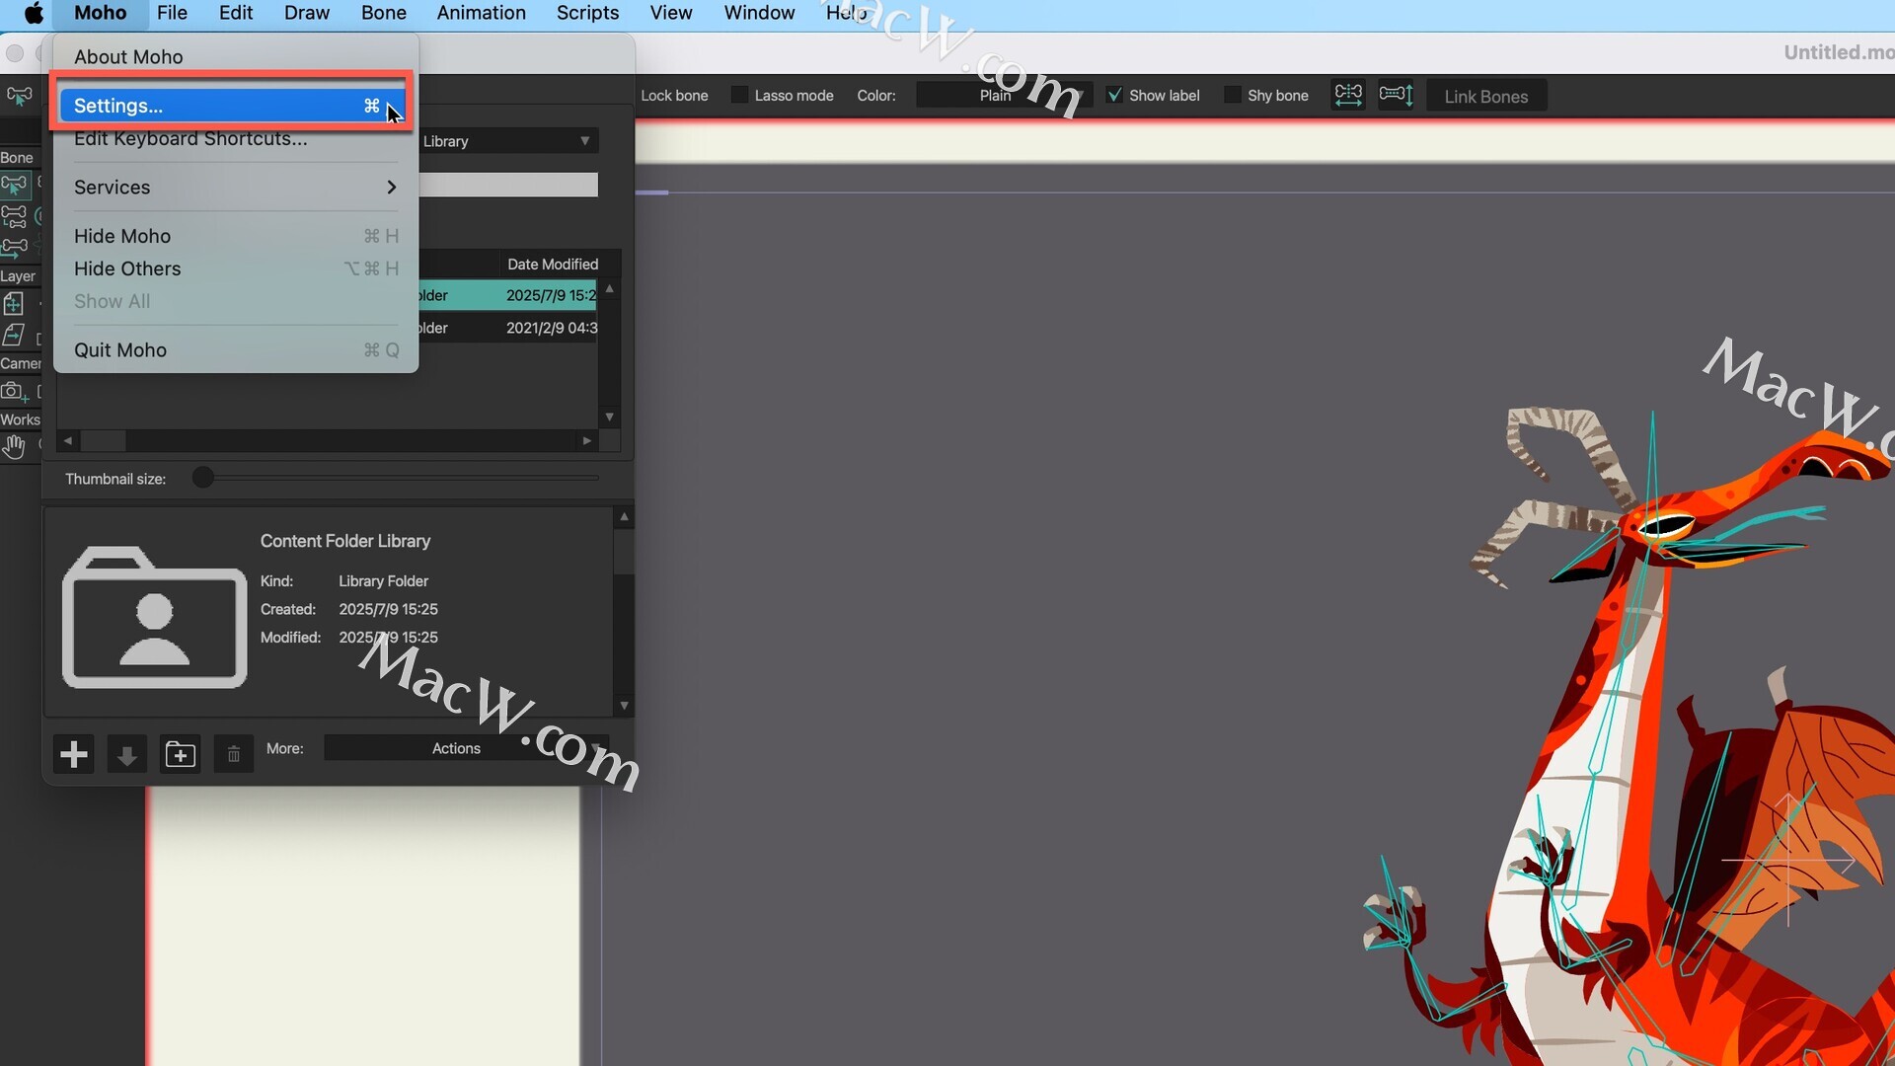
Task: Click the trash delete icon in Library
Action: [x=234, y=755]
